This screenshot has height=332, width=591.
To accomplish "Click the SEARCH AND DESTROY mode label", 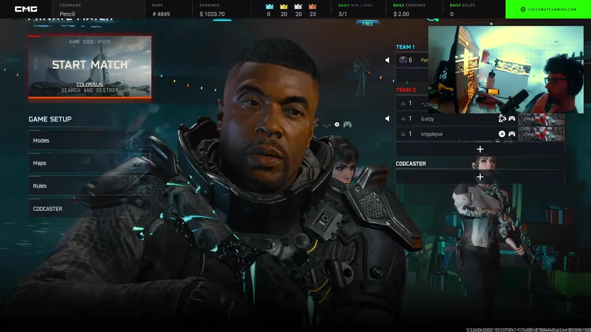I will (90, 90).
